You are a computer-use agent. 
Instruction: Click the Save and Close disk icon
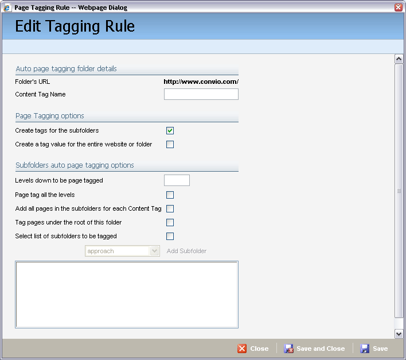pyautogui.click(x=289, y=349)
